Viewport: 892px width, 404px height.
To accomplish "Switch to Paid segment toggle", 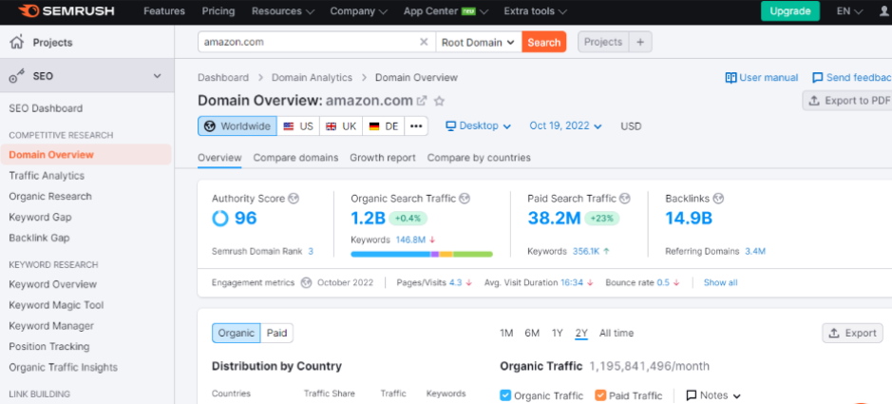I will coord(277,333).
